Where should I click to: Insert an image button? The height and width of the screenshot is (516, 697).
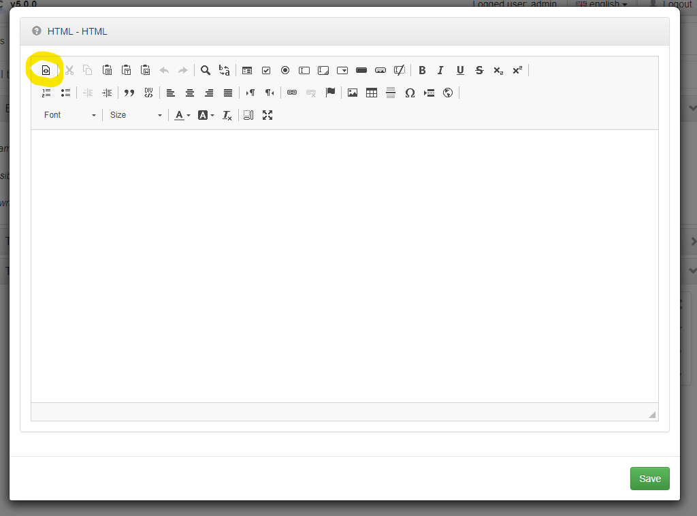pos(380,70)
